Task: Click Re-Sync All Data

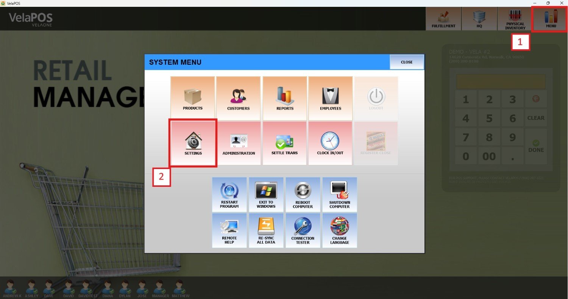Action: point(266,230)
